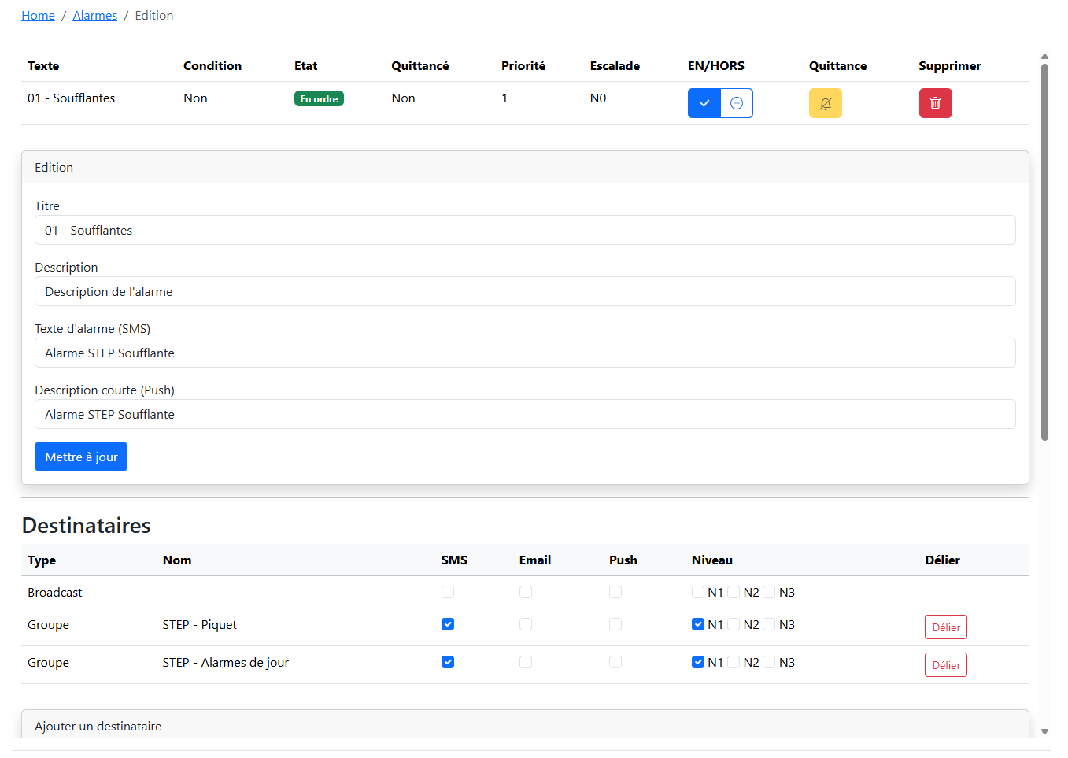Click the disable (minus circle) button
Screen dimensions: 1068x758
[x=737, y=103]
